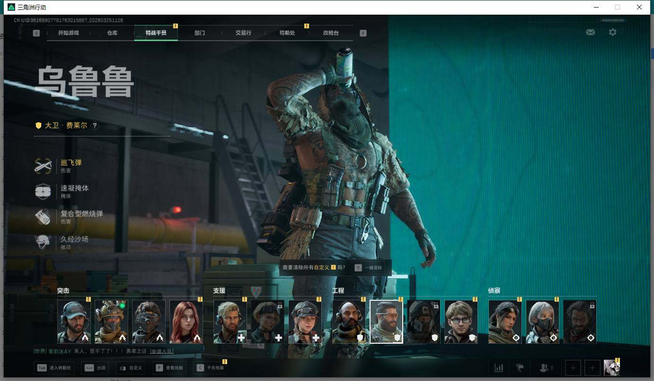Click the 出战 button
The width and height of the screenshot is (654, 381).
[x=95, y=368]
